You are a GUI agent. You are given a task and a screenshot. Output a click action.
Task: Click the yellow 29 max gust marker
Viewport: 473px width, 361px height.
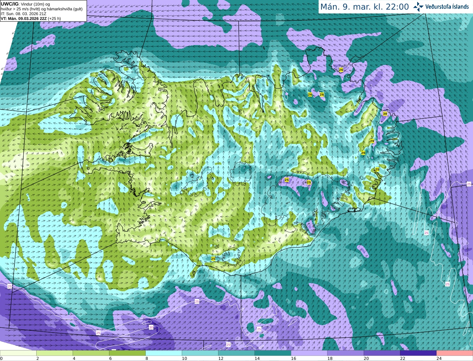372,141
